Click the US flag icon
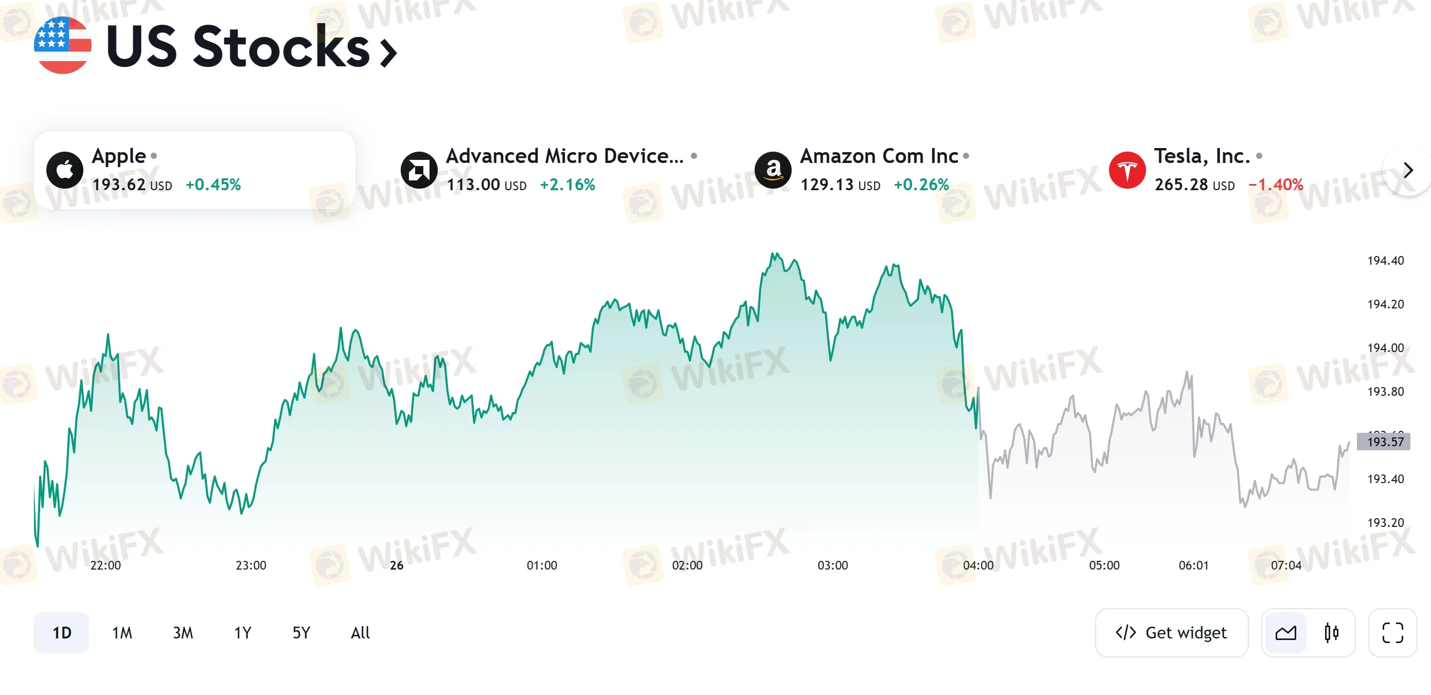Image resolution: width=1431 pixels, height=695 pixels. tap(63, 47)
